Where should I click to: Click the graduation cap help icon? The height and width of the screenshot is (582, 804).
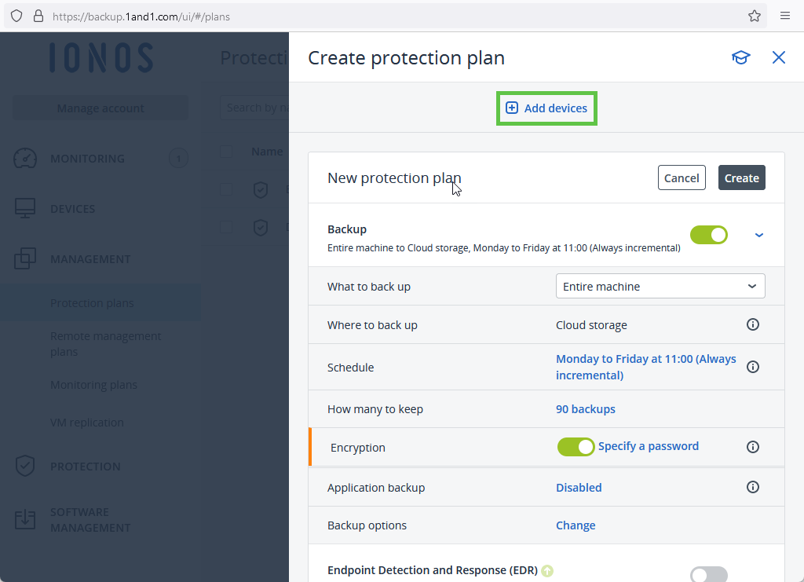pyautogui.click(x=740, y=57)
